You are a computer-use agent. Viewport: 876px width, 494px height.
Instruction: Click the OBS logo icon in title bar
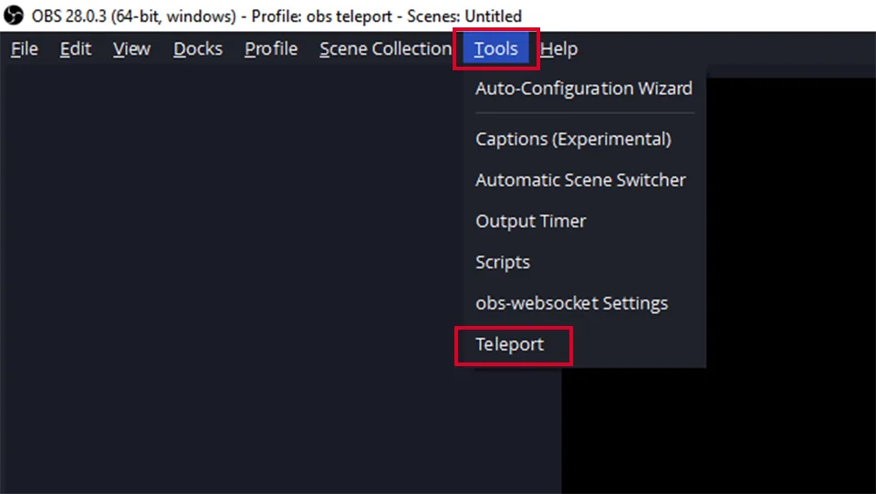click(14, 16)
